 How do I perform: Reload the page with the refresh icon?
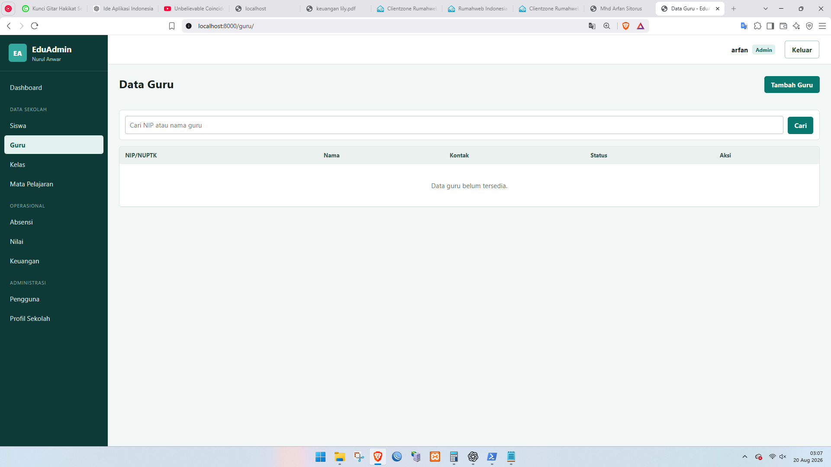[35, 26]
